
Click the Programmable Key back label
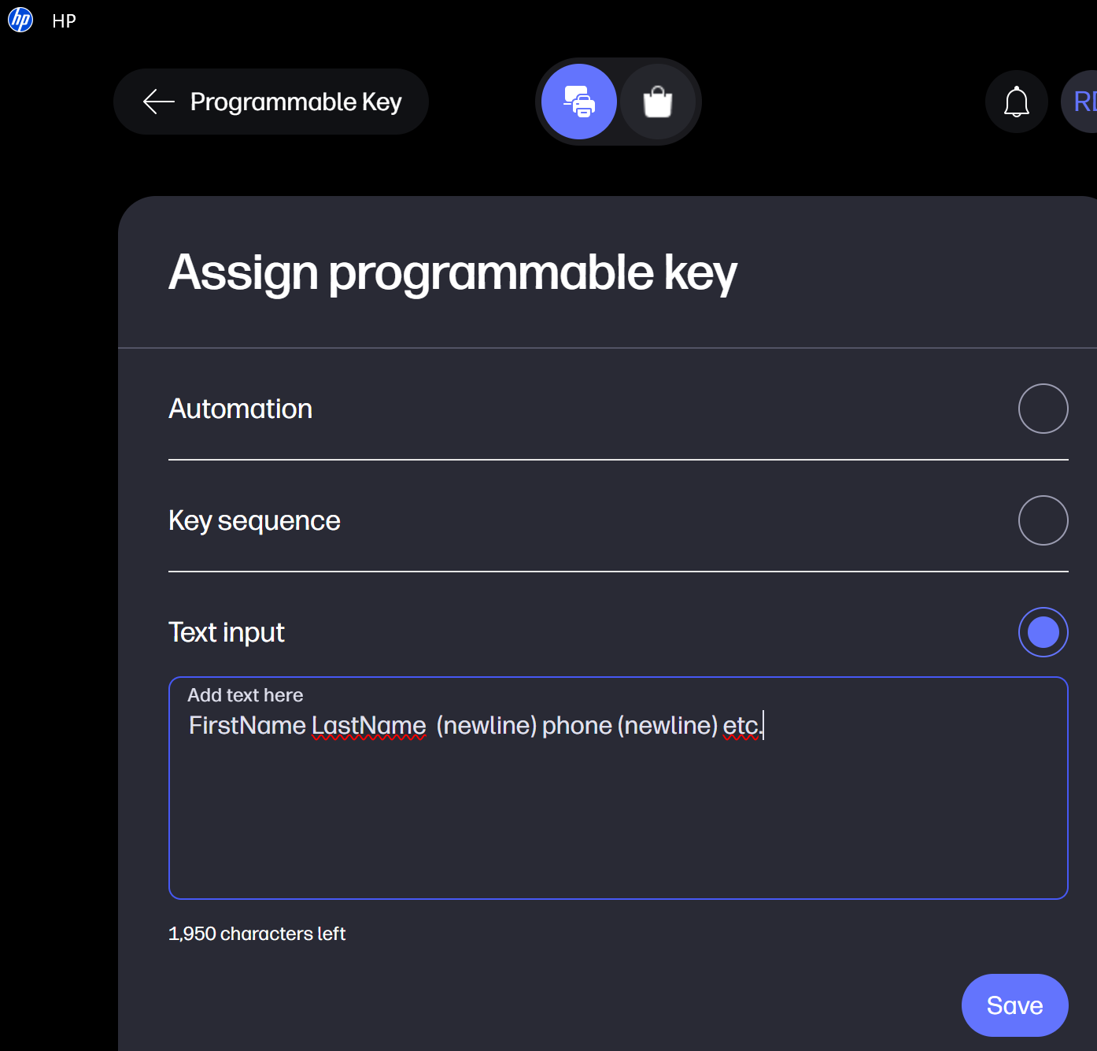[x=296, y=102]
